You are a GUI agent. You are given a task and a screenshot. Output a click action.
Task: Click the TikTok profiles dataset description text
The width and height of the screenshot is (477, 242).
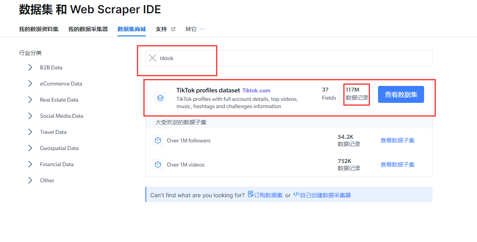click(237, 102)
